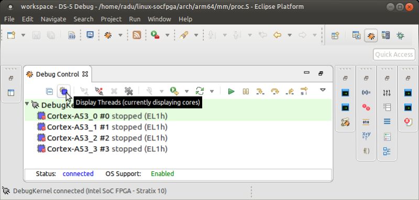Click the binary 010 file icon in toolbar
The height and width of the screenshot is (200, 419).
pos(72,35)
